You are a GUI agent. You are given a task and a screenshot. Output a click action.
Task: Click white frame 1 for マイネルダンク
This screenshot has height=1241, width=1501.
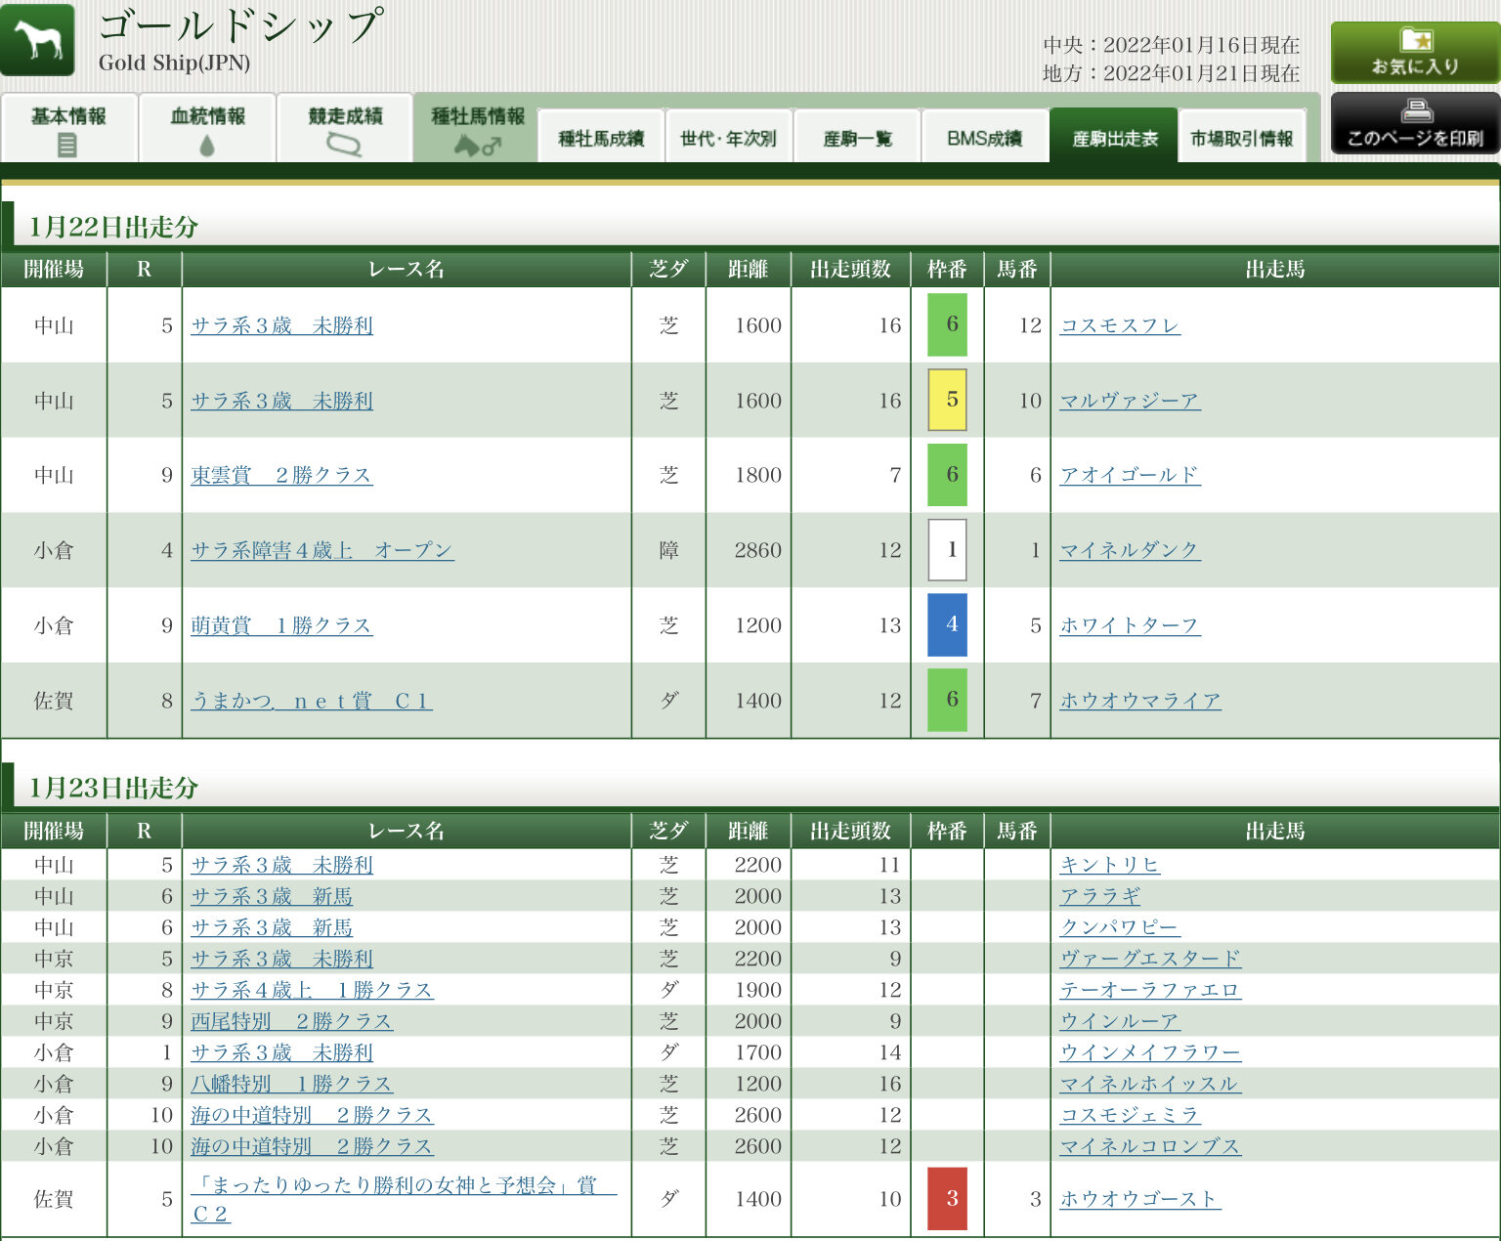tap(947, 550)
